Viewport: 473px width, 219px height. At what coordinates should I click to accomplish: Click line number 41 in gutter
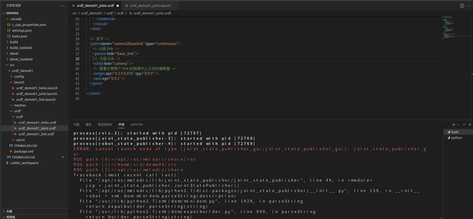point(77,74)
